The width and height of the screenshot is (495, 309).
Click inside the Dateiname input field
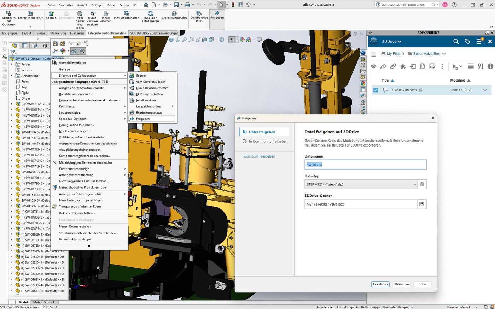[365, 164]
